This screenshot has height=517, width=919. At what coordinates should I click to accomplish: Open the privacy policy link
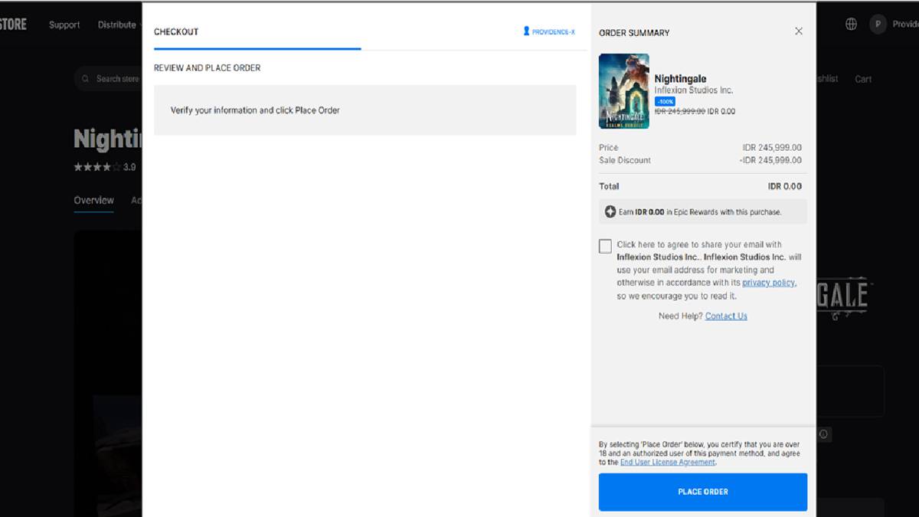769,283
